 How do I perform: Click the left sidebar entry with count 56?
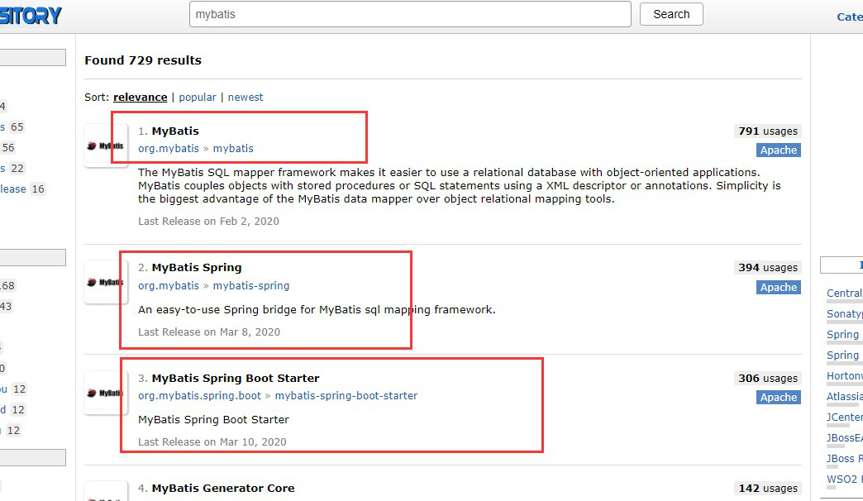[x=7, y=147]
